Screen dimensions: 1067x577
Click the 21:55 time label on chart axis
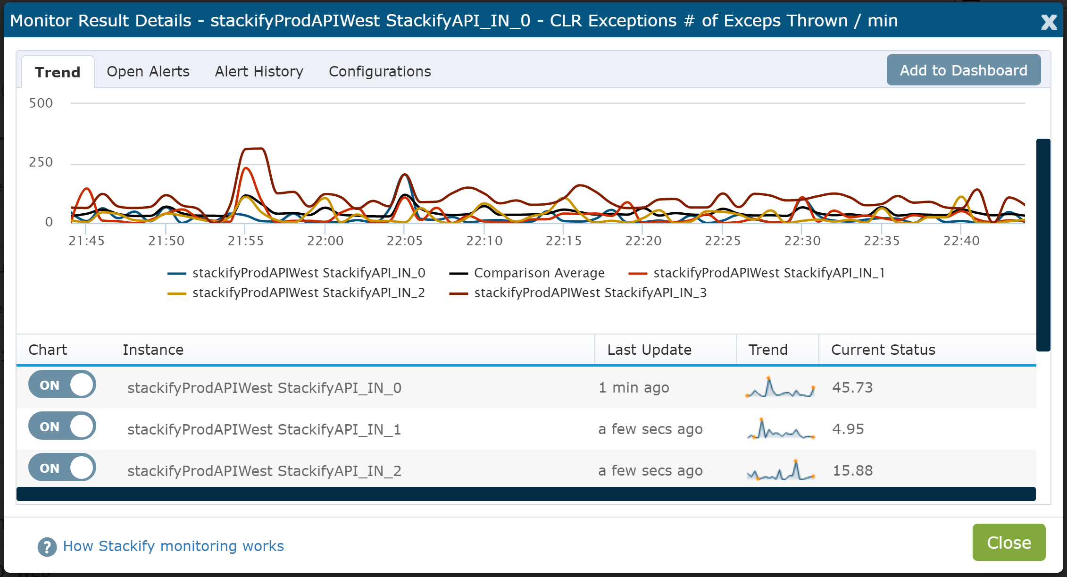click(x=245, y=241)
